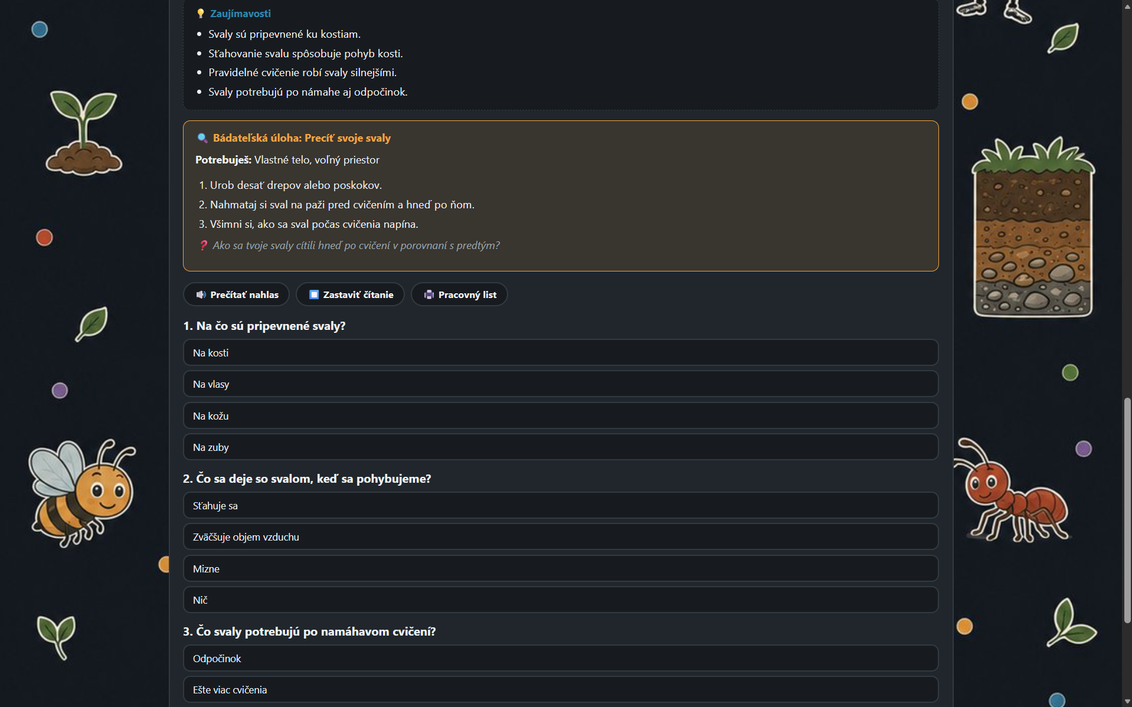
Task: Start reading aloud with Prečítať nahlas
Action: (x=237, y=294)
